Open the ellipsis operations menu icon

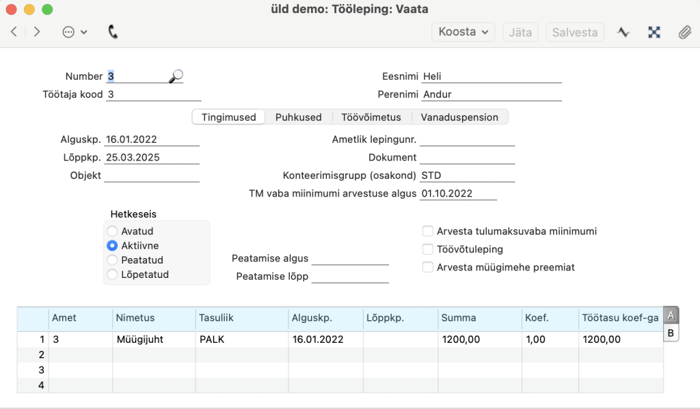point(68,32)
